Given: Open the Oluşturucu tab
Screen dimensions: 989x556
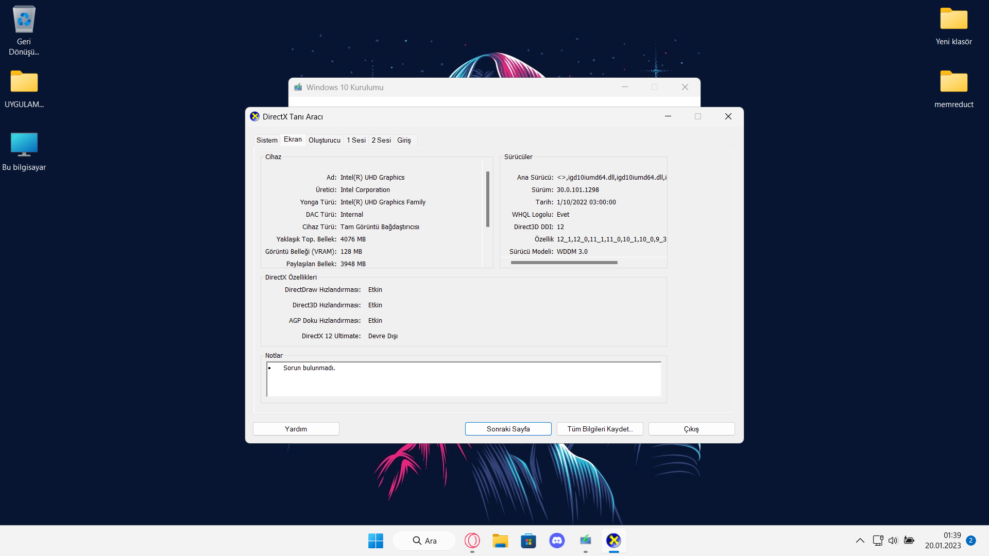Looking at the screenshot, I should tap(325, 140).
